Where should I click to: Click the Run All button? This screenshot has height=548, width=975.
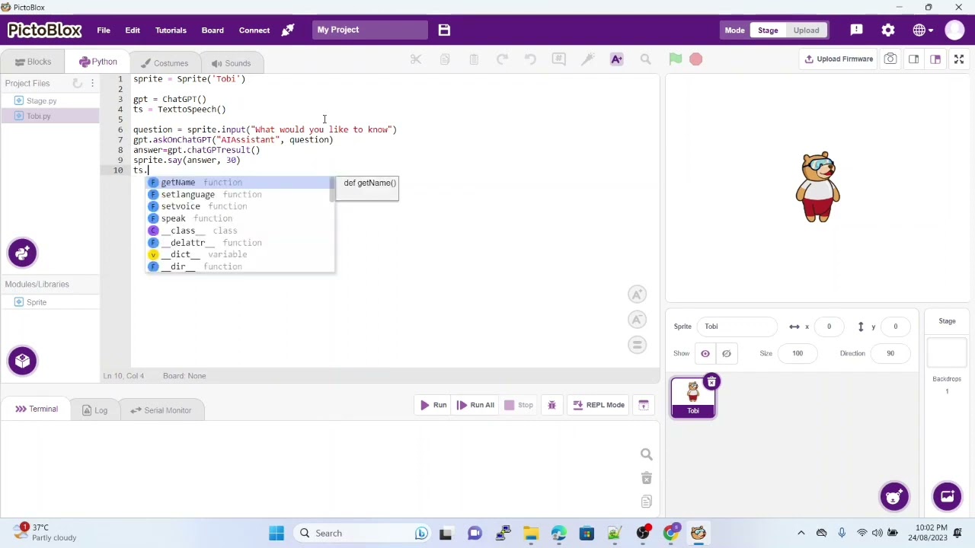476,405
